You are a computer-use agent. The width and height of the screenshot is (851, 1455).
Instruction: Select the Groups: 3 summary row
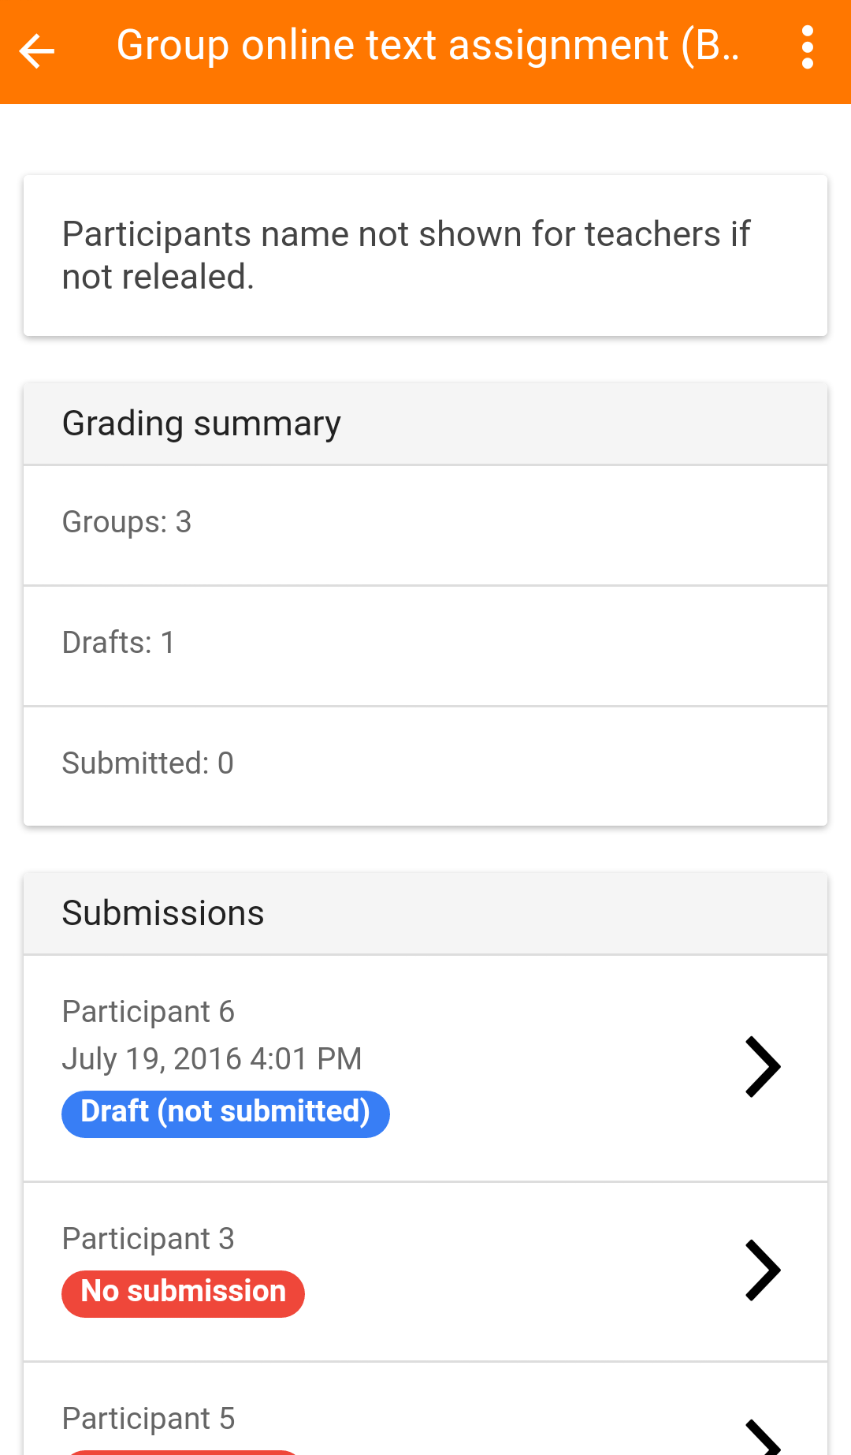(x=425, y=524)
